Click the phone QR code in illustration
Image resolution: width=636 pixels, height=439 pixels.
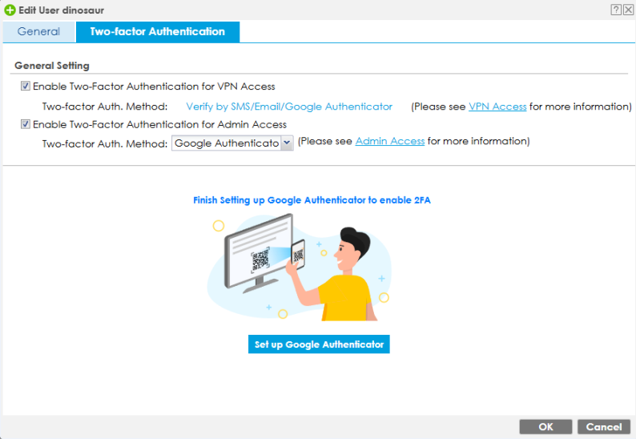point(298,256)
